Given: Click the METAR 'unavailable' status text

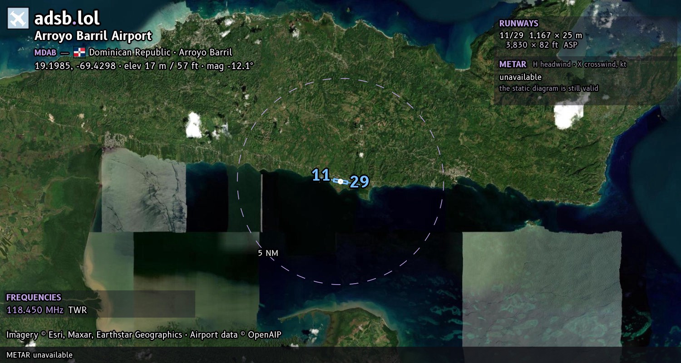Looking at the screenshot, I should [x=521, y=77].
